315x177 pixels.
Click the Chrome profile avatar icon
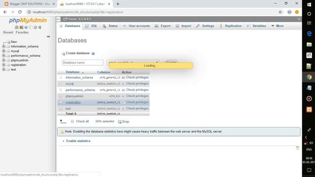click(289, 12)
